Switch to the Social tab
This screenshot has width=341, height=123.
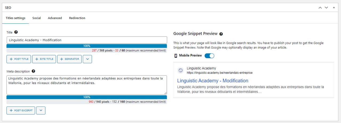36,18
